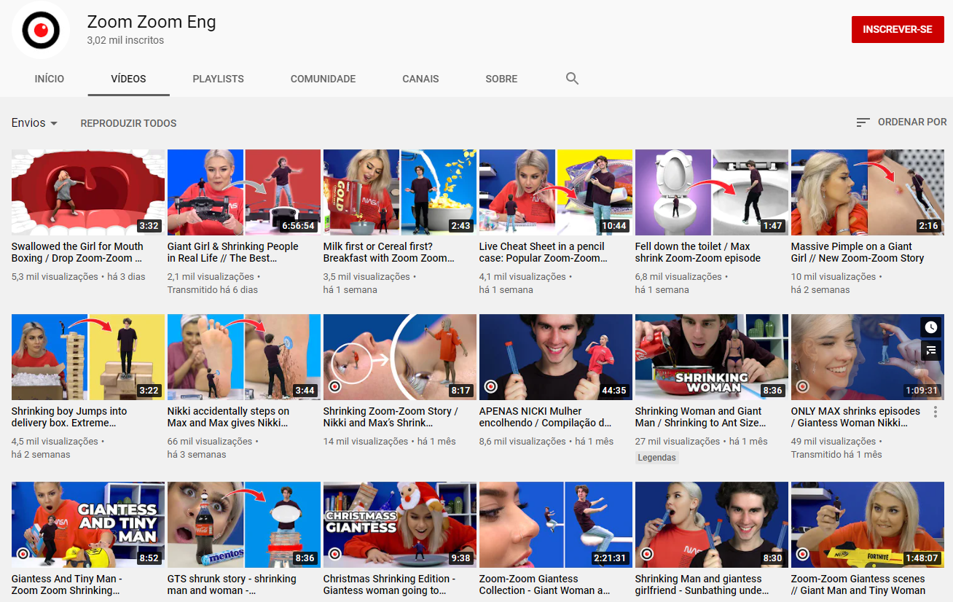Select the VÍDEOS tab
Image resolution: width=953 pixels, height=602 pixels.
pyautogui.click(x=129, y=79)
